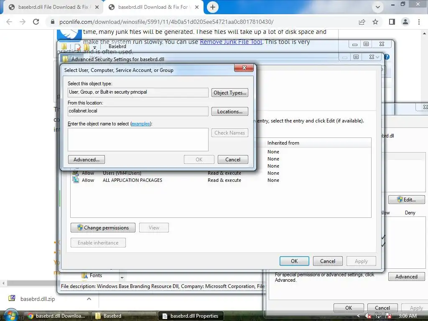The image size is (428, 321).
Task: Select the basebrd.dll Download & Fix tab
Action: tap(153, 7)
